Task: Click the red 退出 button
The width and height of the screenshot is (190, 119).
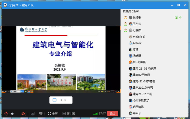Action: tap(112, 113)
